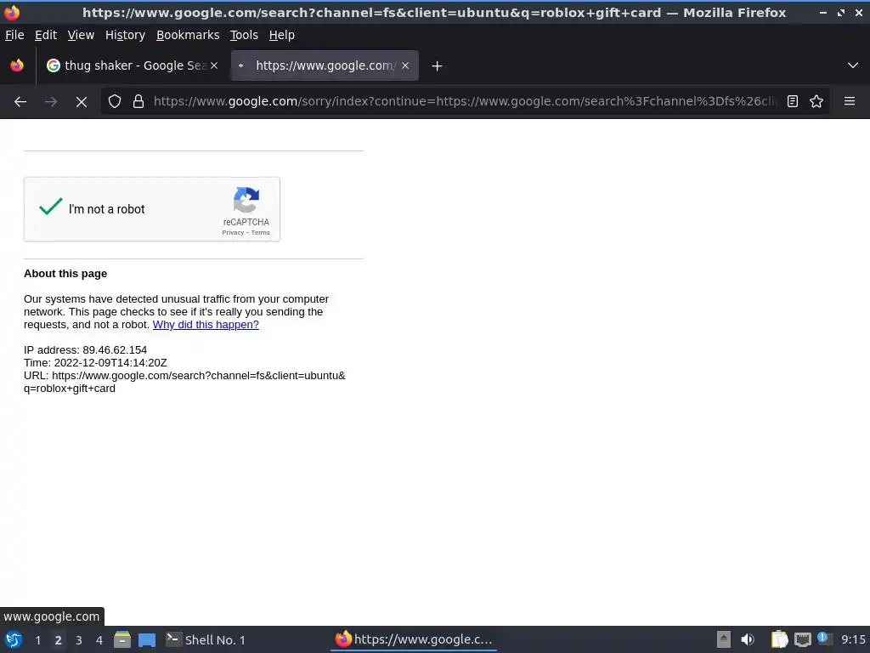Open the network connection tray icon
Image resolution: width=870 pixels, height=653 pixels.
802,639
